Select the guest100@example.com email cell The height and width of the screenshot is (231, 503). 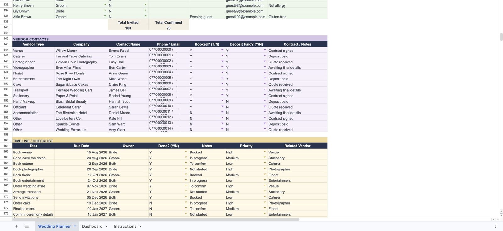click(x=246, y=17)
